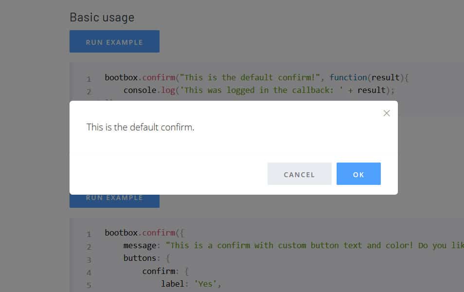Click the Basic usage heading

point(102,18)
